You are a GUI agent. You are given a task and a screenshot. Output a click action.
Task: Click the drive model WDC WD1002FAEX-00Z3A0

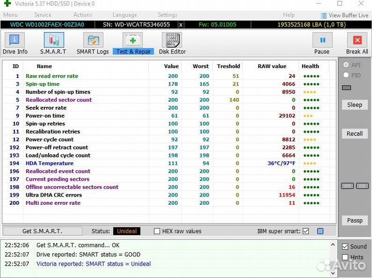[x=47, y=25]
